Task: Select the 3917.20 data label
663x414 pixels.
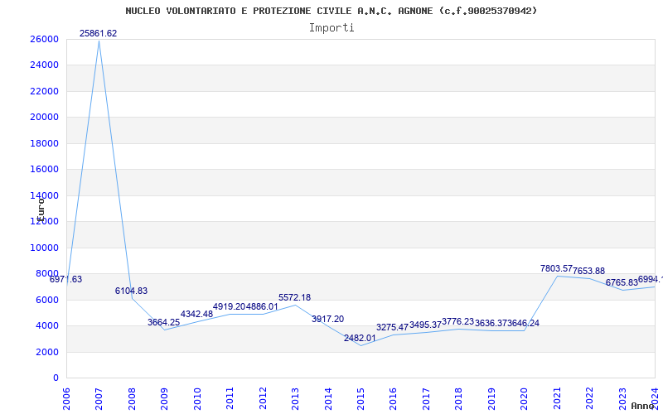Action: coord(327,319)
